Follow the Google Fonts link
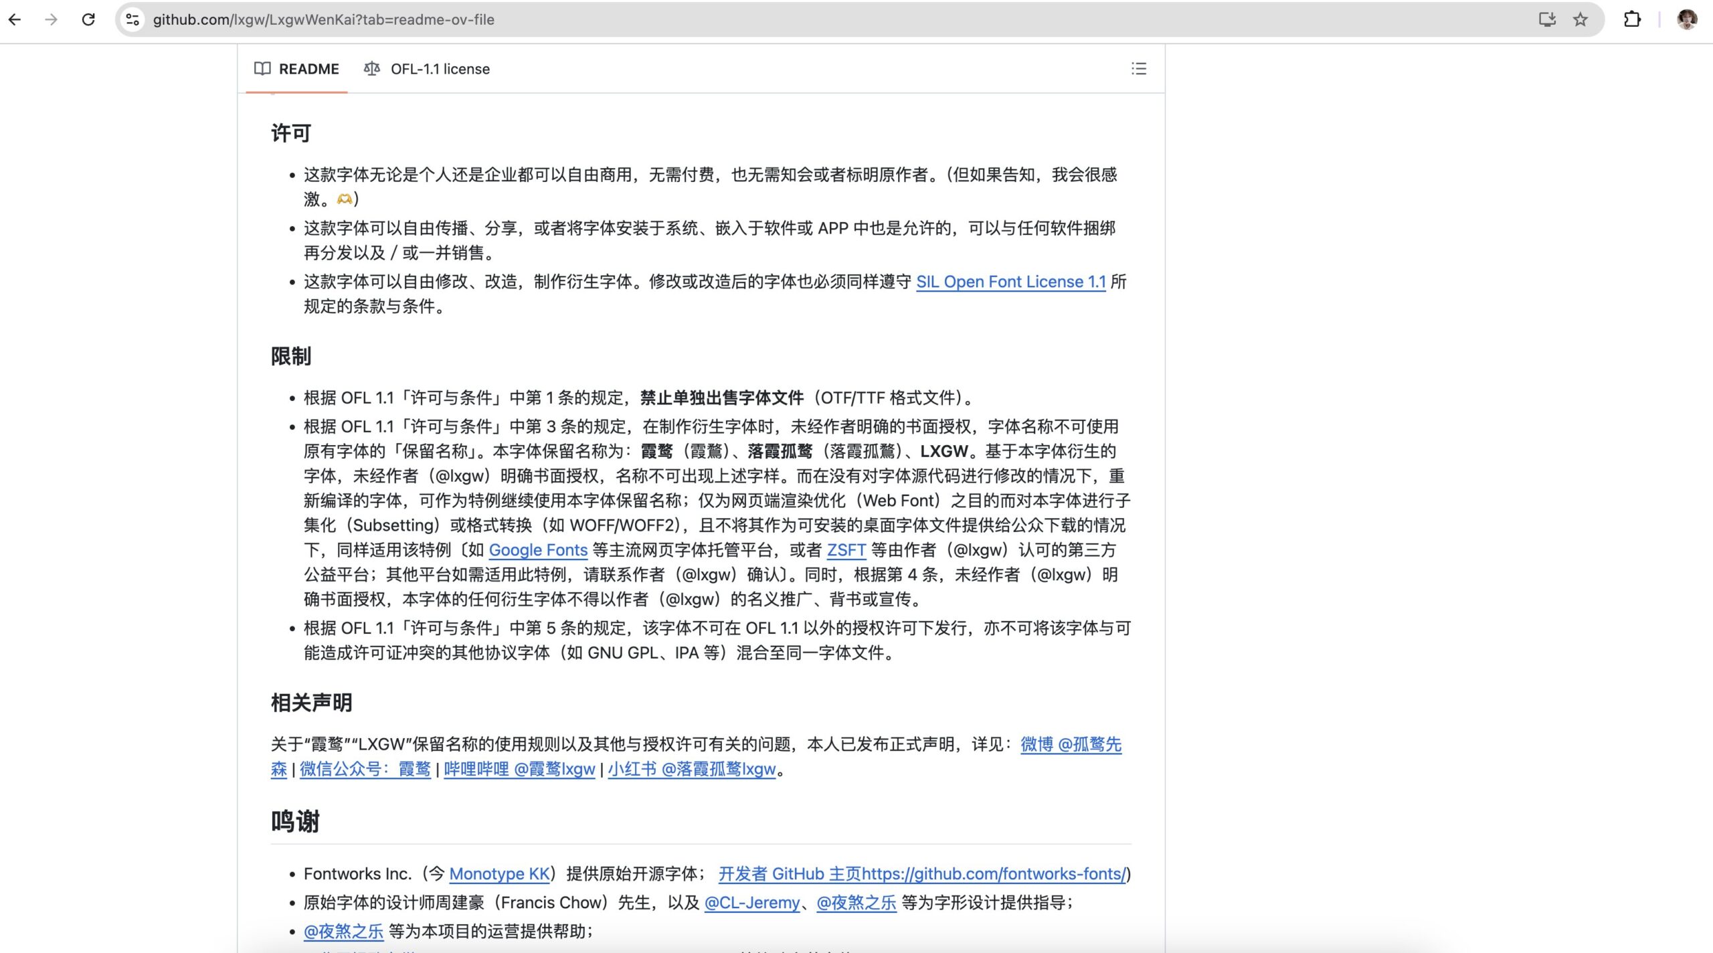Image resolution: width=1713 pixels, height=953 pixels. click(538, 550)
